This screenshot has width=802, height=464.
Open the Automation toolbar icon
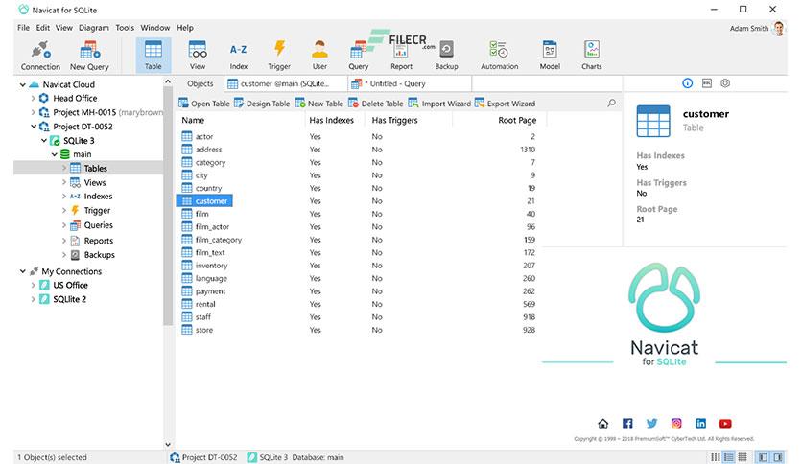tap(499, 56)
